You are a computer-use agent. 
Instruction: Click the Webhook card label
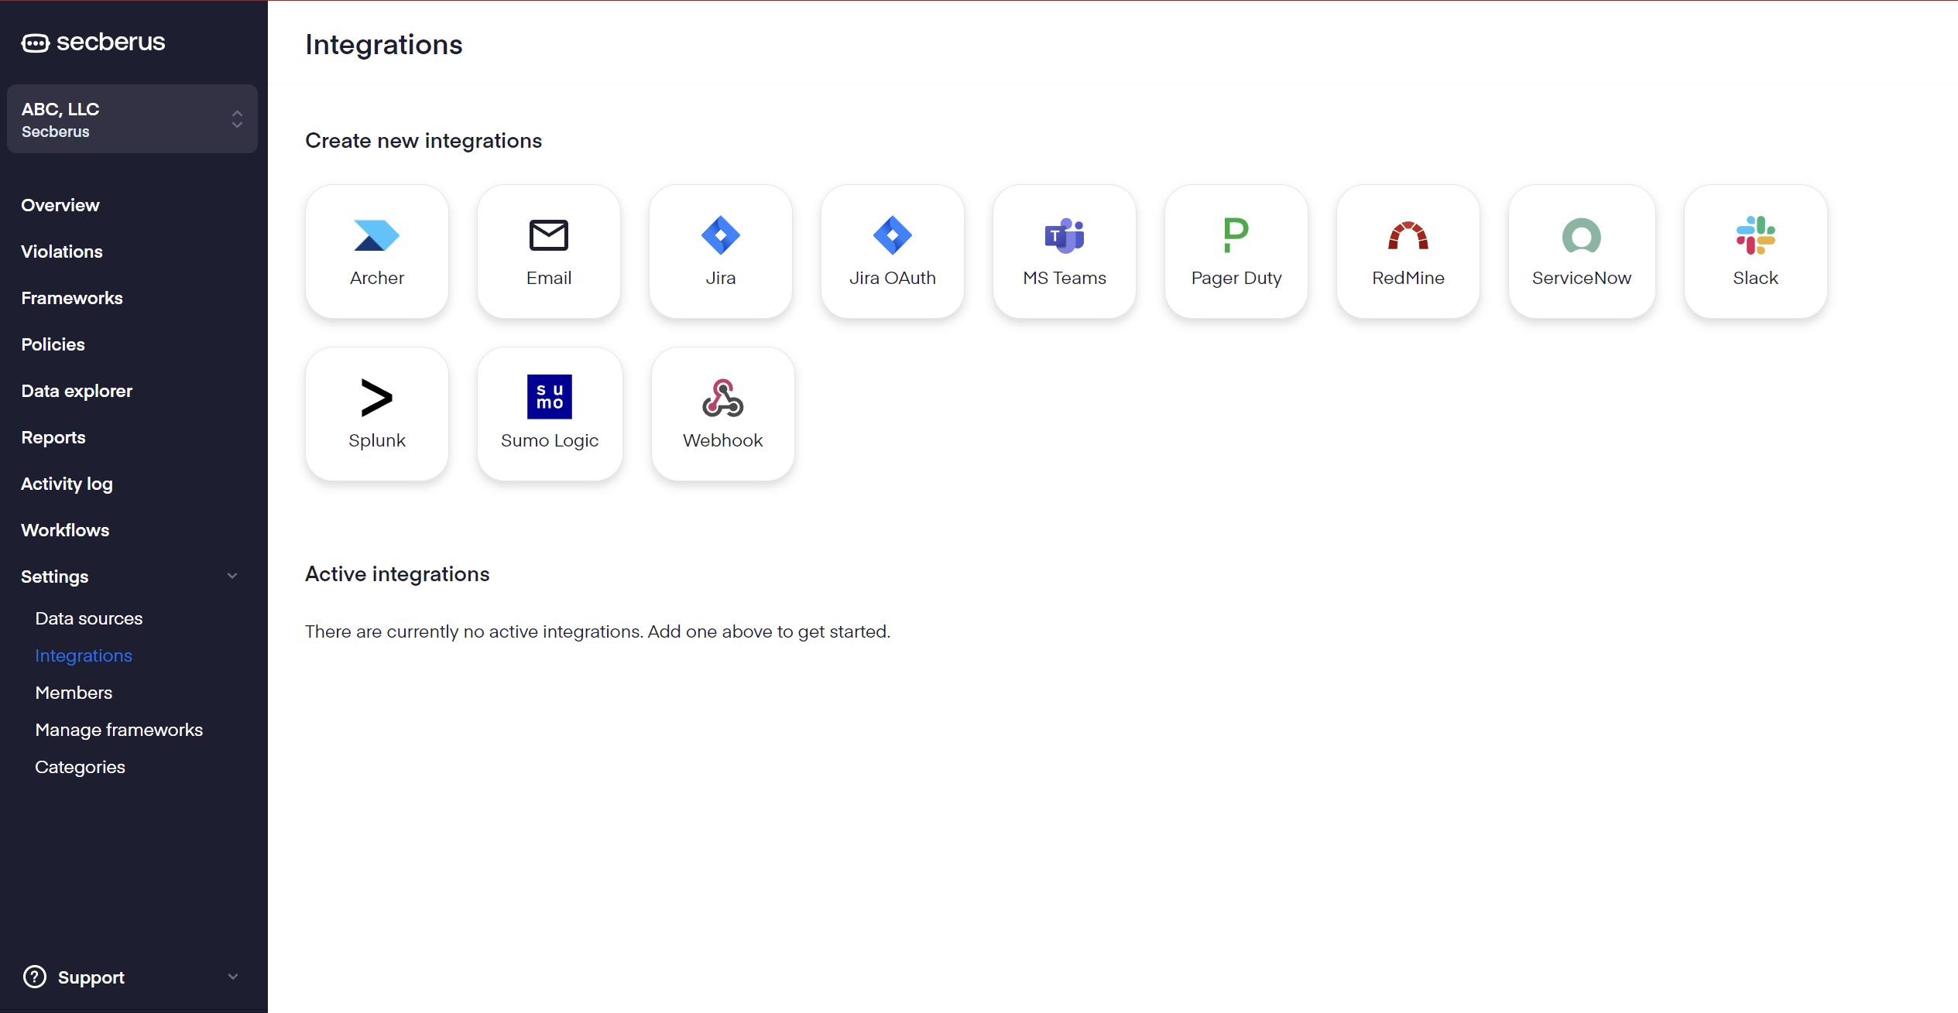[x=723, y=440]
